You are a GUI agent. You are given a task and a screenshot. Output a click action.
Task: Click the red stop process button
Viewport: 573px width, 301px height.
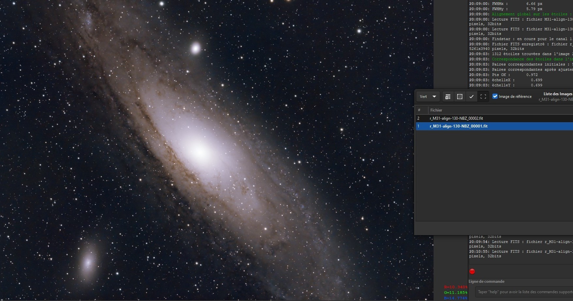point(472,271)
